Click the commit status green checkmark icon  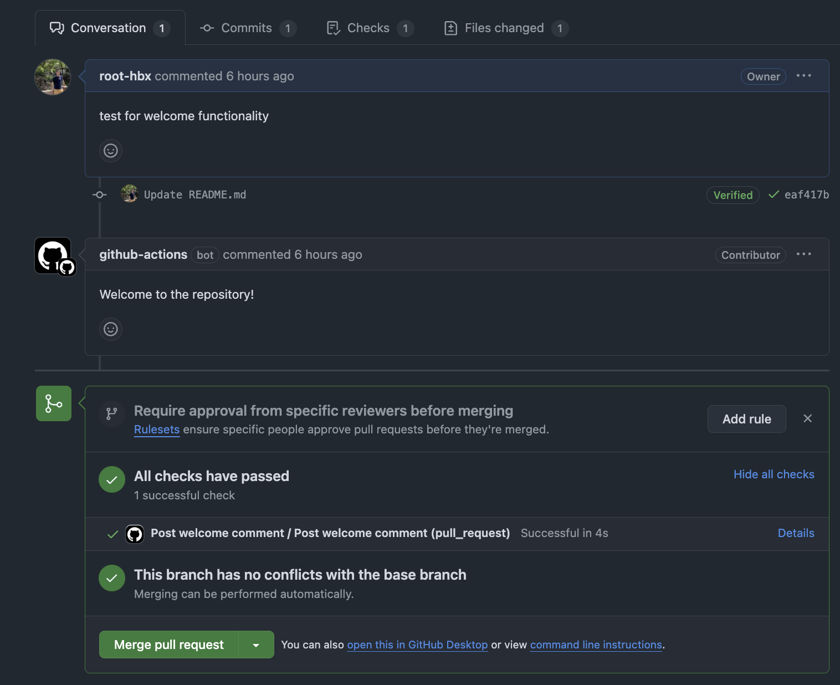(x=774, y=194)
